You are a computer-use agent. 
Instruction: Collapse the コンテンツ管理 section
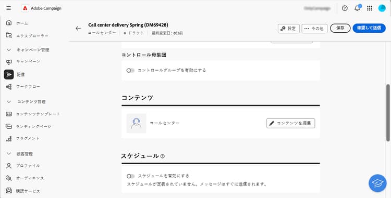point(9,102)
